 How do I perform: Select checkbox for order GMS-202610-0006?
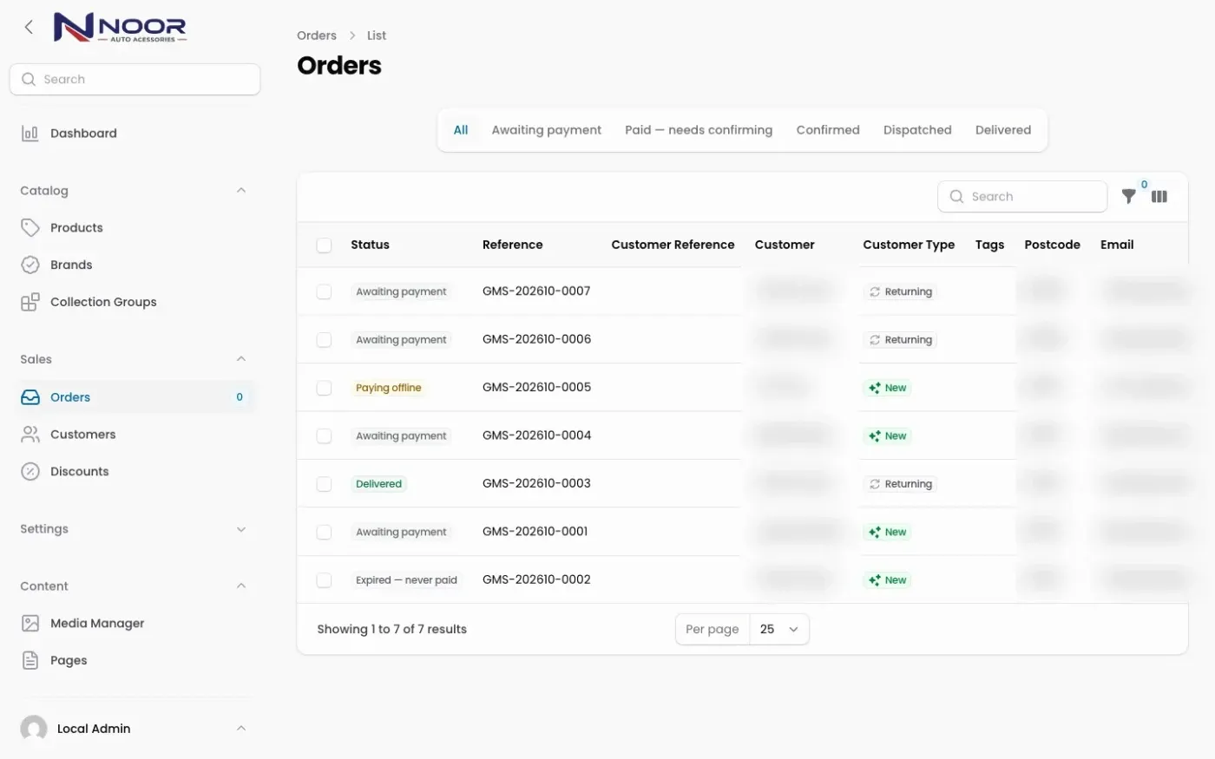324,340
